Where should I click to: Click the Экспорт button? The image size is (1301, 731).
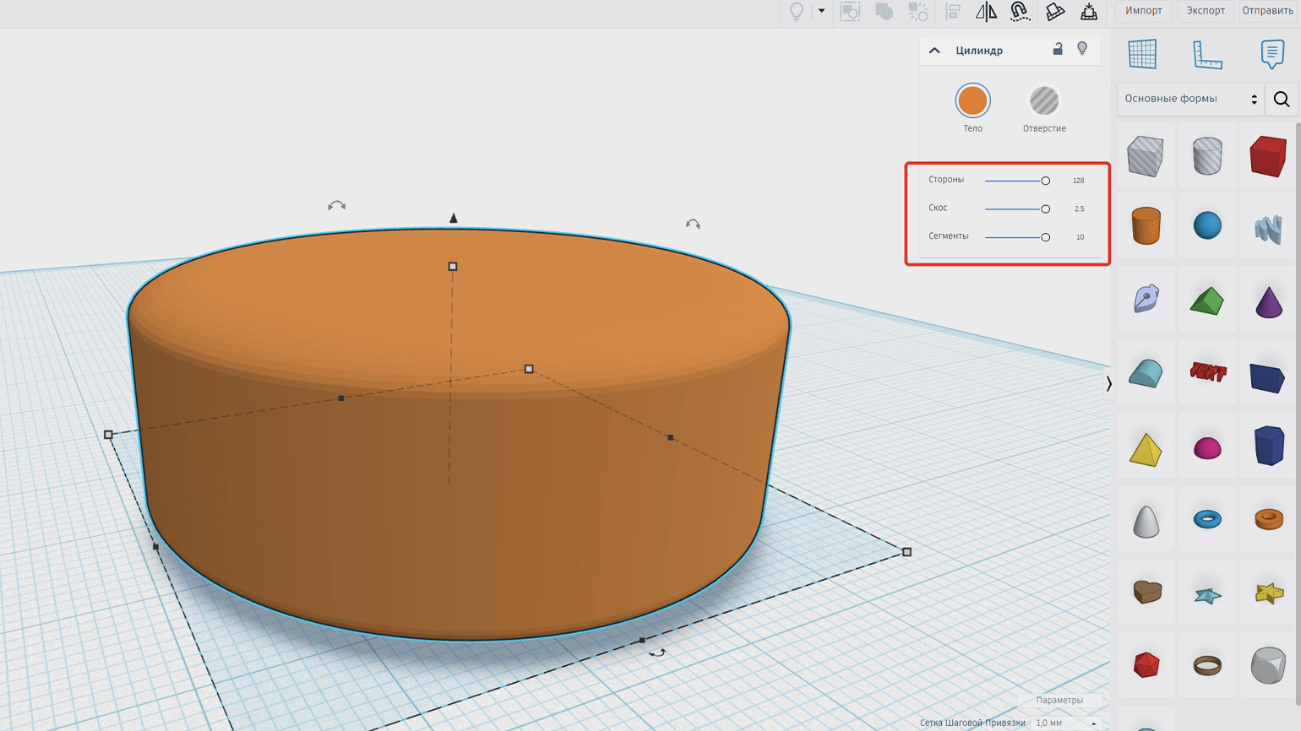pyautogui.click(x=1205, y=11)
